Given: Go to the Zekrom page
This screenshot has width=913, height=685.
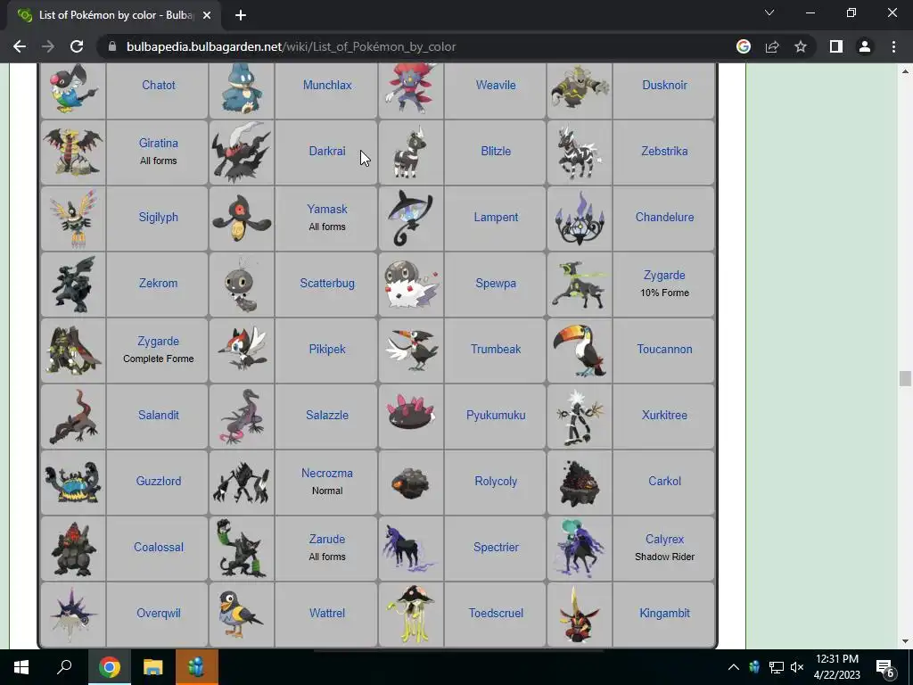Looking at the screenshot, I should tap(159, 283).
